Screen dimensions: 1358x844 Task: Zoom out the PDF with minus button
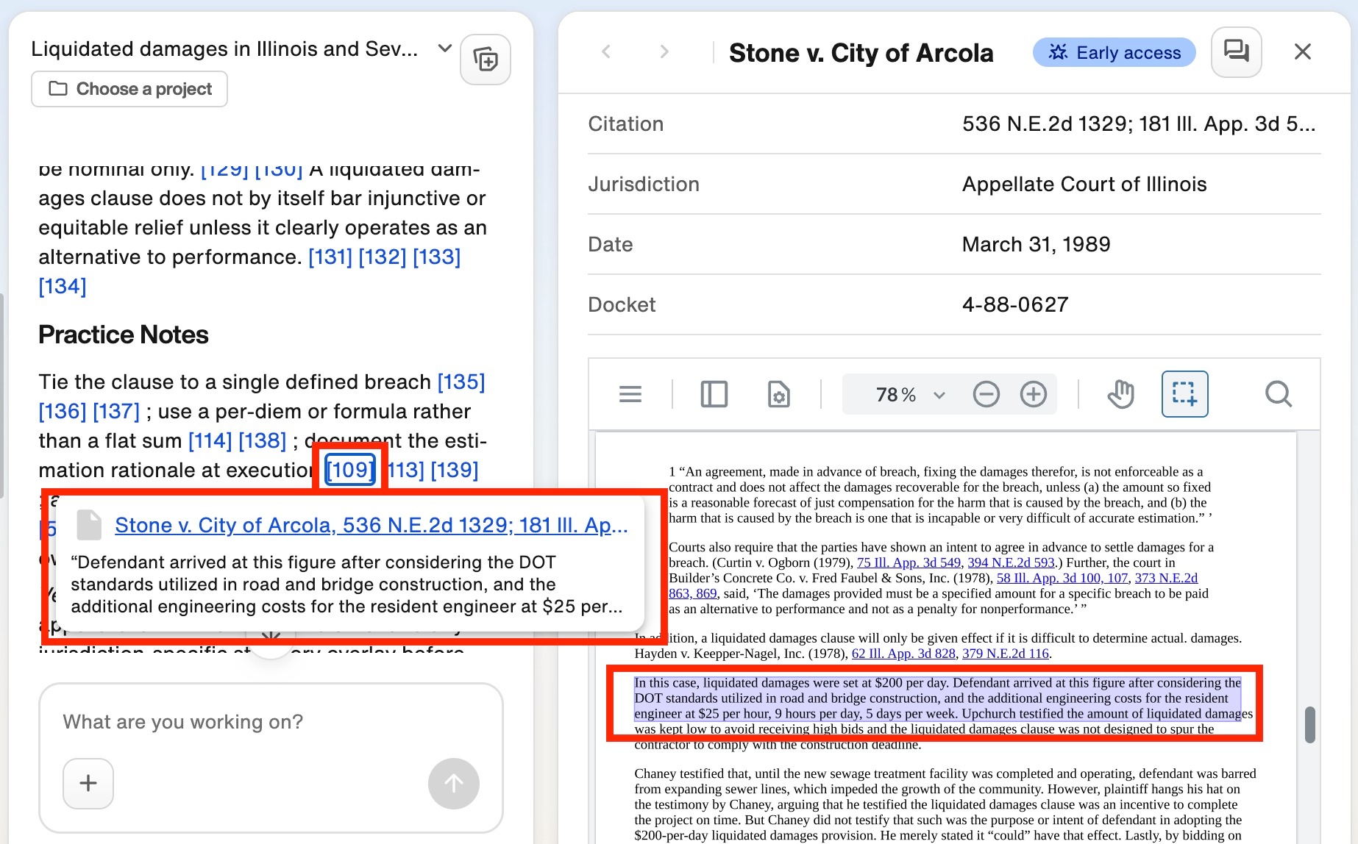(x=986, y=395)
